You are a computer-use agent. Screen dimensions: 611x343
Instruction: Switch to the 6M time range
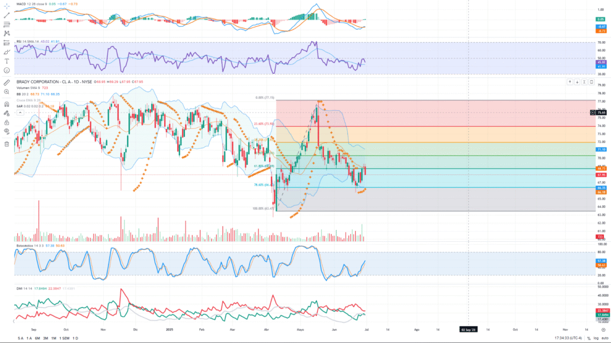(x=38, y=338)
